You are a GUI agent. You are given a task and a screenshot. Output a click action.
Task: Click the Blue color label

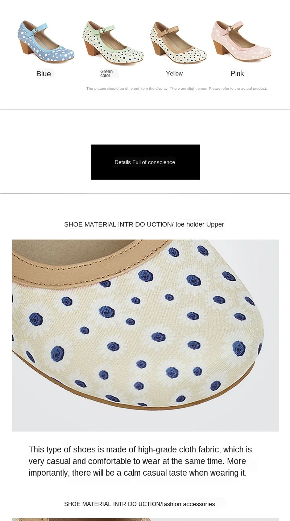click(43, 74)
